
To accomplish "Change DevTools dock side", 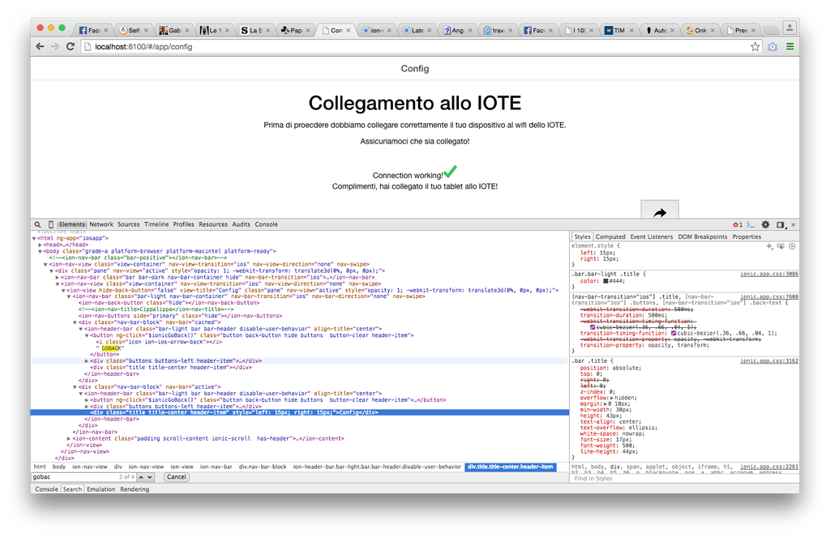I will (781, 224).
